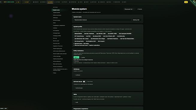Open the Generators tab
This screenshot has width=196, height=110.
point(117,2)
